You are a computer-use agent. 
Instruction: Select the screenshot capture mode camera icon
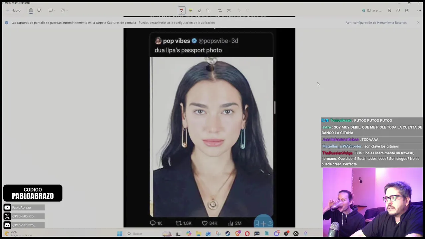tap(31, 10)
